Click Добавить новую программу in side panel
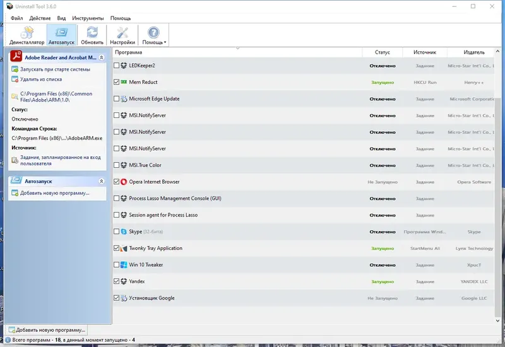Viewport: 505px width, 347px height. (x=54, y=193)
